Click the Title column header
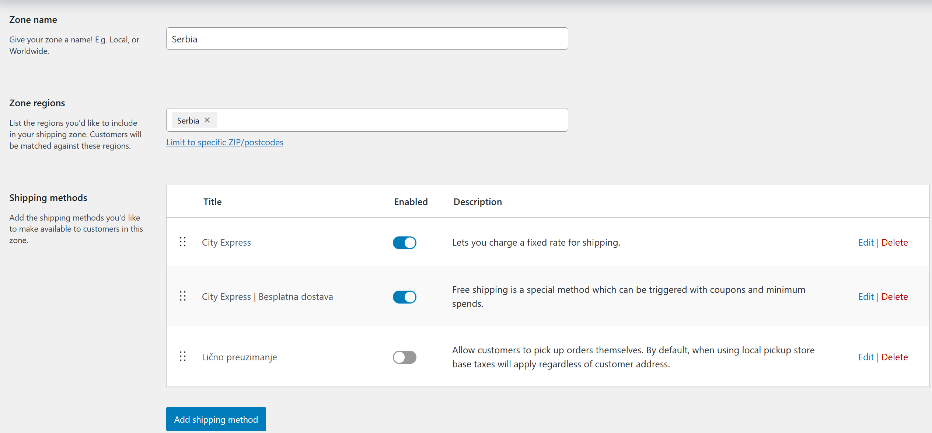This screenshot has height=433, width=932. click(213, 202)
